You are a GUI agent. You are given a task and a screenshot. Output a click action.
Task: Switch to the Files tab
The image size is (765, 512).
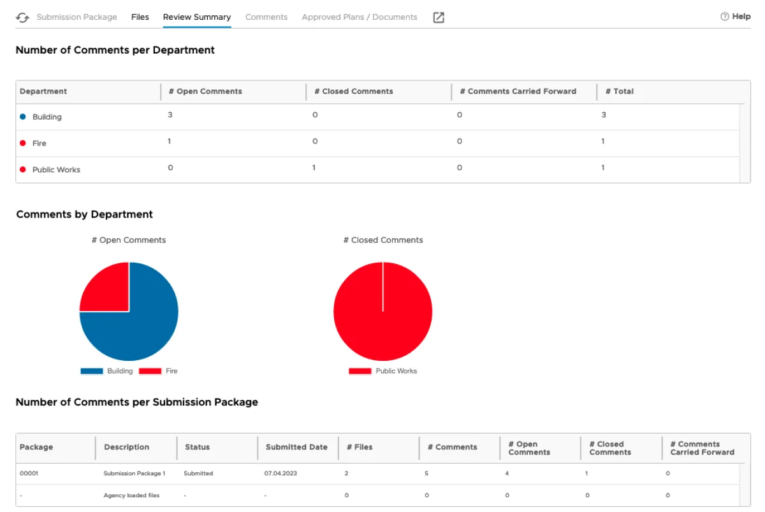pos(140,17)
